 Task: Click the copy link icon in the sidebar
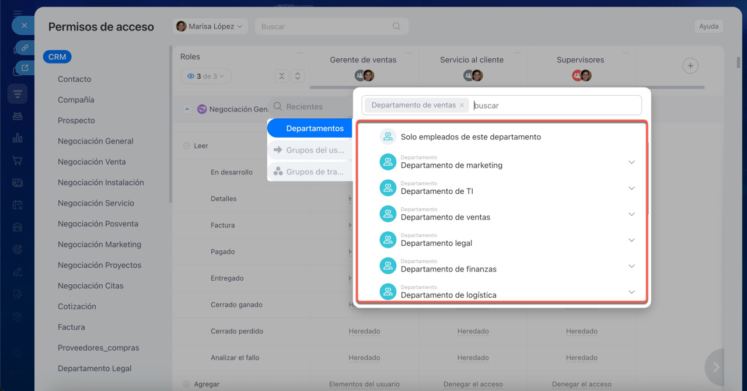(25, 48)
